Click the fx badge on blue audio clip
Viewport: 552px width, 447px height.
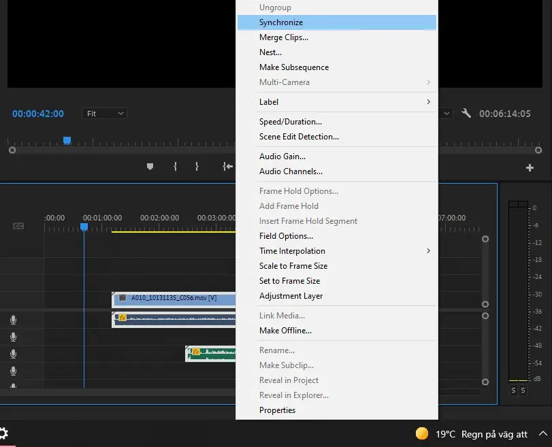click(122, 318)
